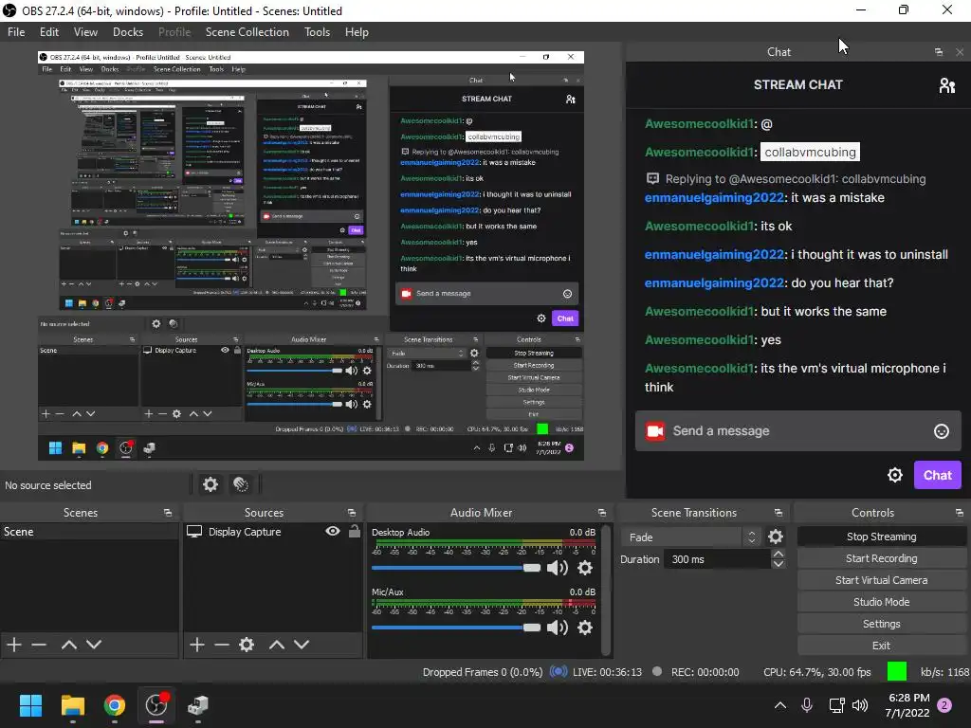Pop out the Scene Transitions dock

[x=778, y=513]
